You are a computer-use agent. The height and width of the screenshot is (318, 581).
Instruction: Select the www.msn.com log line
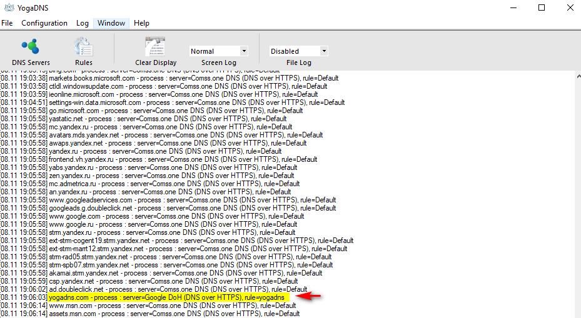(x=148, y=306)
